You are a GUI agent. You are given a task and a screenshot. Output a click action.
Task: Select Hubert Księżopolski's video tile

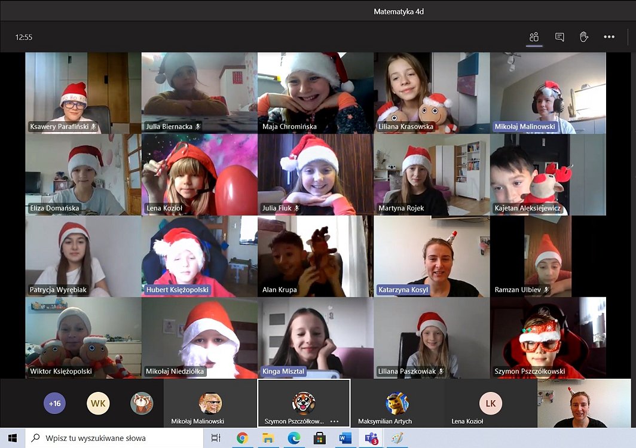199,256
